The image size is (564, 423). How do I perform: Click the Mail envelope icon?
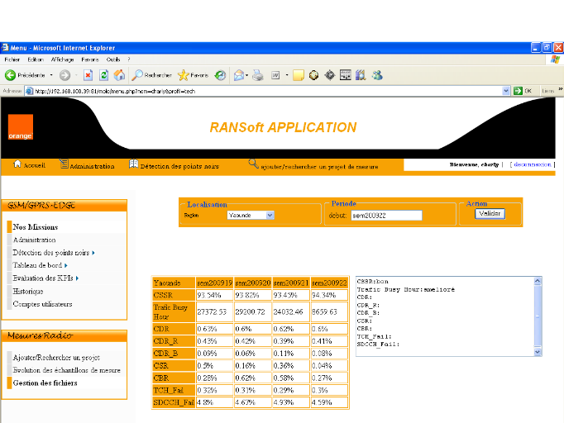tap(238, 75)
